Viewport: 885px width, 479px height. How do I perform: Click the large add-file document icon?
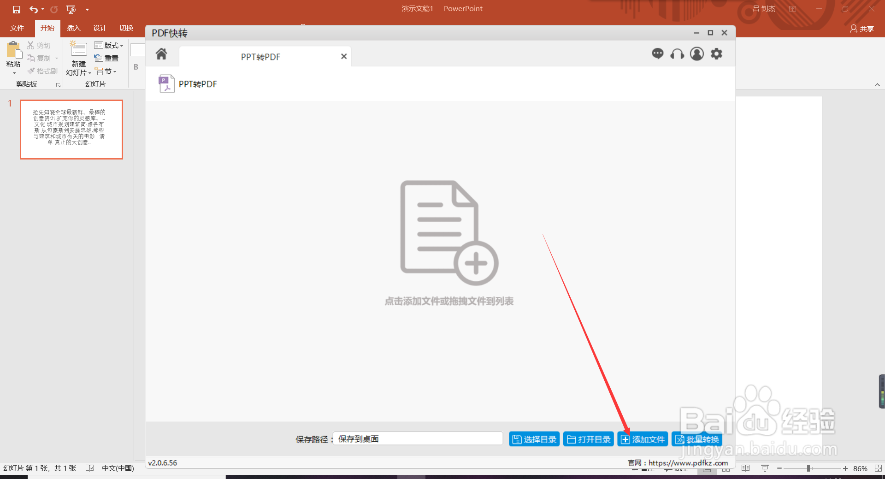pos(449,233)
